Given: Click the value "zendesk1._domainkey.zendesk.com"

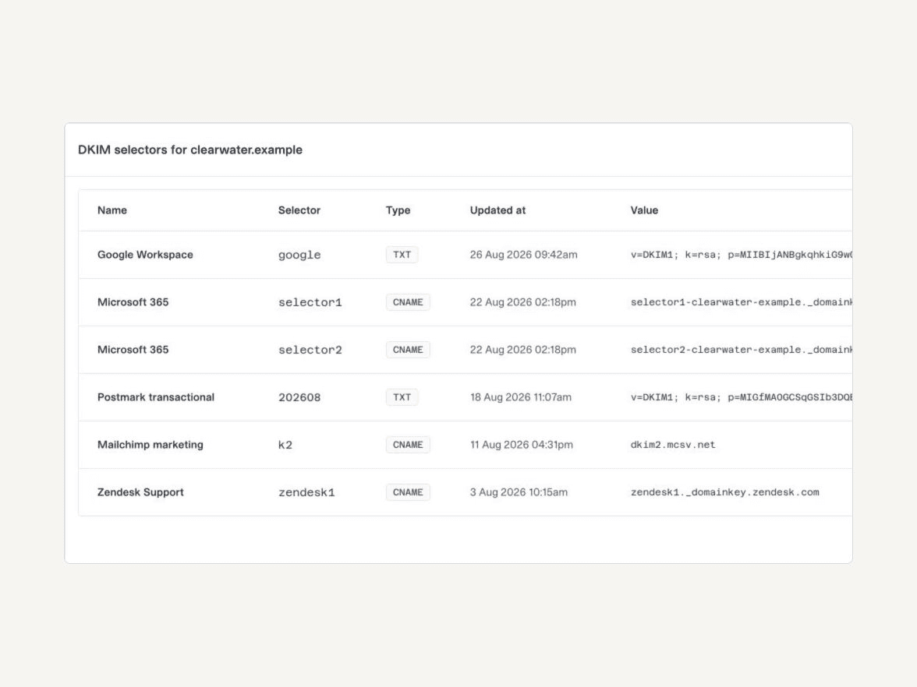Looking at the screenshot, I should (725, 492).
